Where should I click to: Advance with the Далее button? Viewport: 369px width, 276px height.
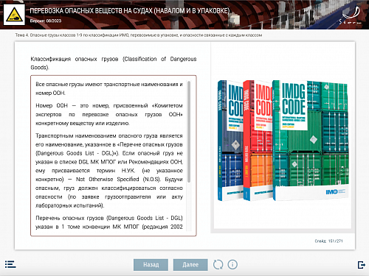point(190,265)
